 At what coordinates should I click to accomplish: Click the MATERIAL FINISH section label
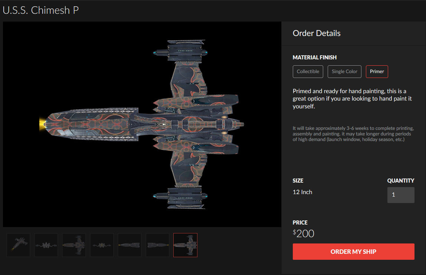315,57
